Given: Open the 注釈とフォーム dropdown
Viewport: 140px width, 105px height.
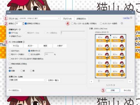Looking at the screenshot, I should click(27, 80).
